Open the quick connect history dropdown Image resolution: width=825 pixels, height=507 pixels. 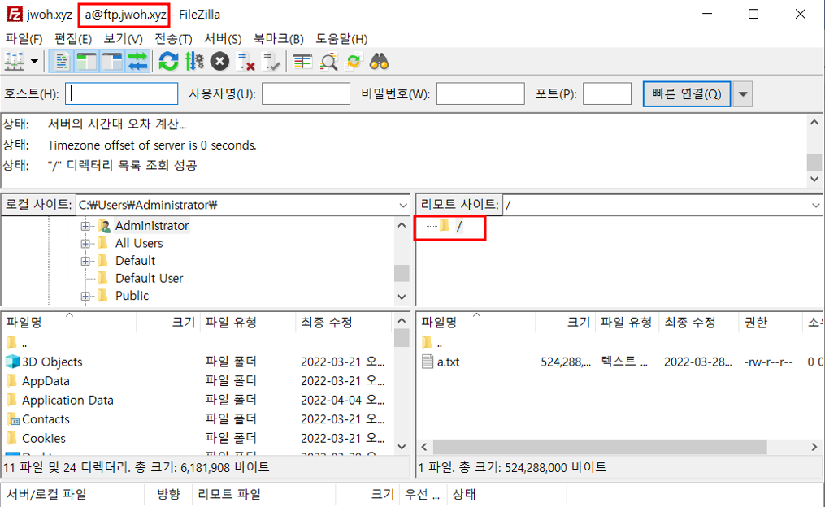[x=742, y=94]
